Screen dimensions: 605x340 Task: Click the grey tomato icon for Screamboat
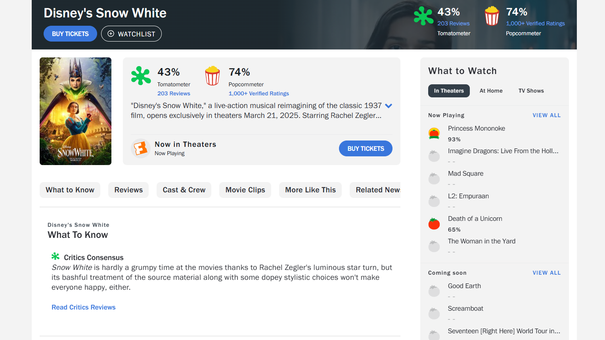point(434,313)
